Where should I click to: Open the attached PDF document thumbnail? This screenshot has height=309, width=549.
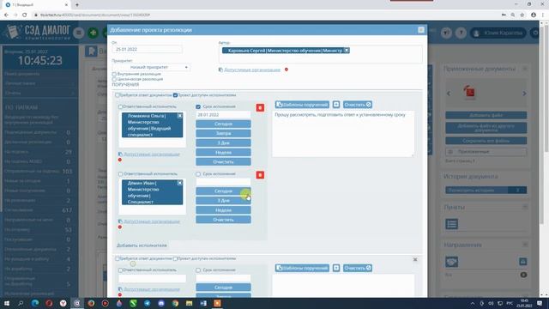click(469, 92)
